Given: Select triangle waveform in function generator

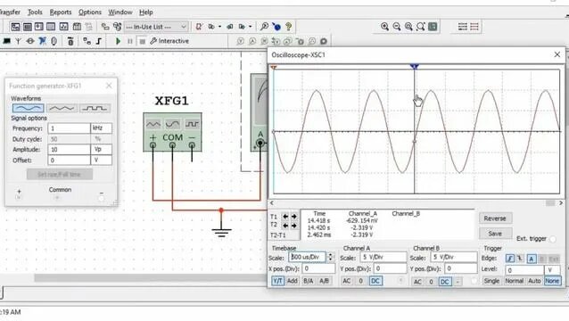Looking at the screenshot, I should [x=62, y=108].
